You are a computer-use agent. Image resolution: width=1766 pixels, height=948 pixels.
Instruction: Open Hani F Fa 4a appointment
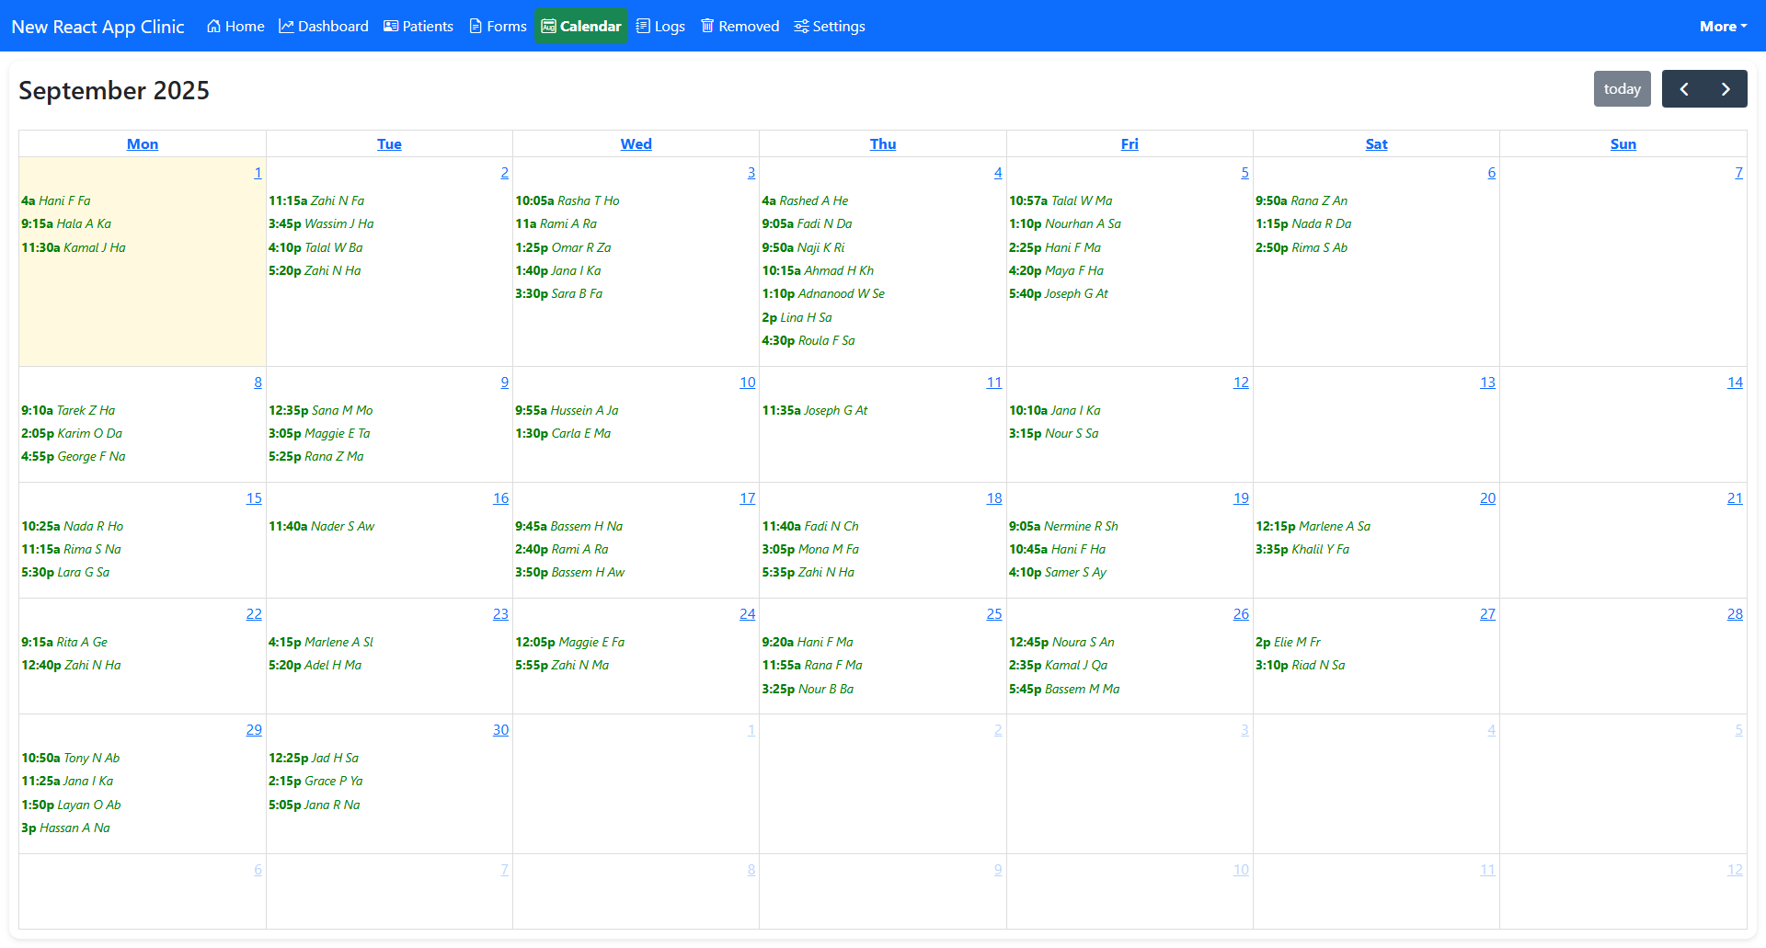point(56,201)
